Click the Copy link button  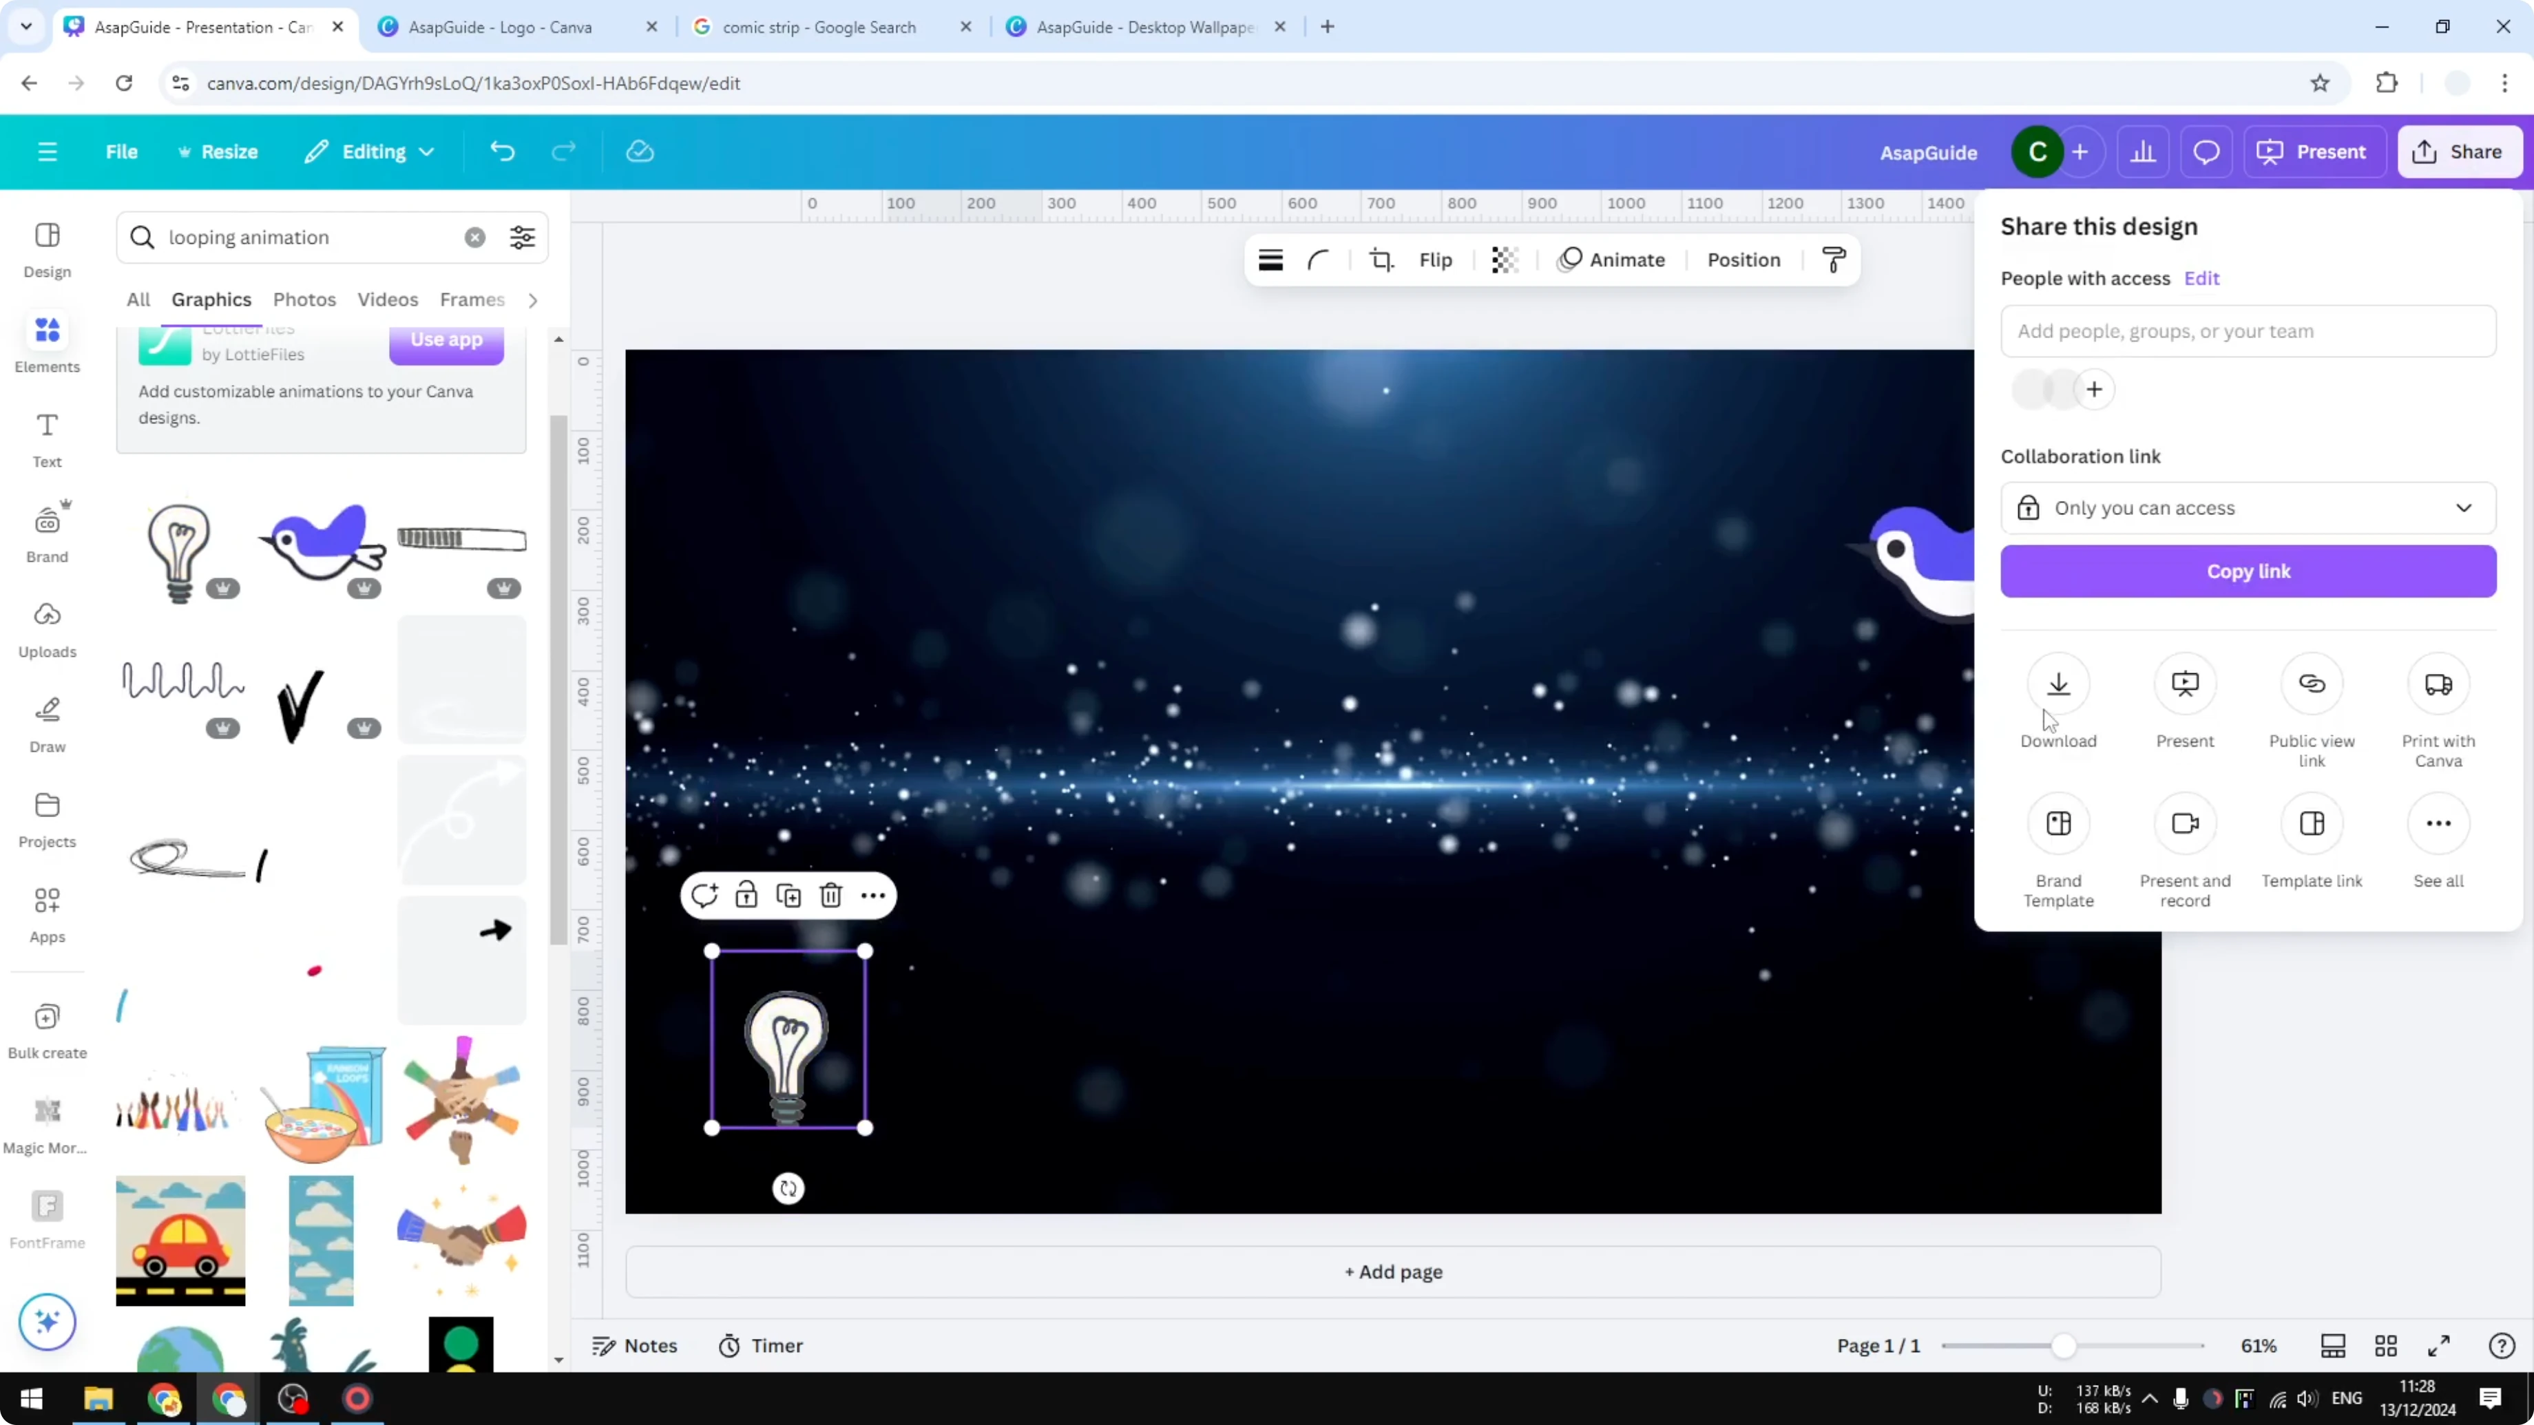coord(2248,571)
